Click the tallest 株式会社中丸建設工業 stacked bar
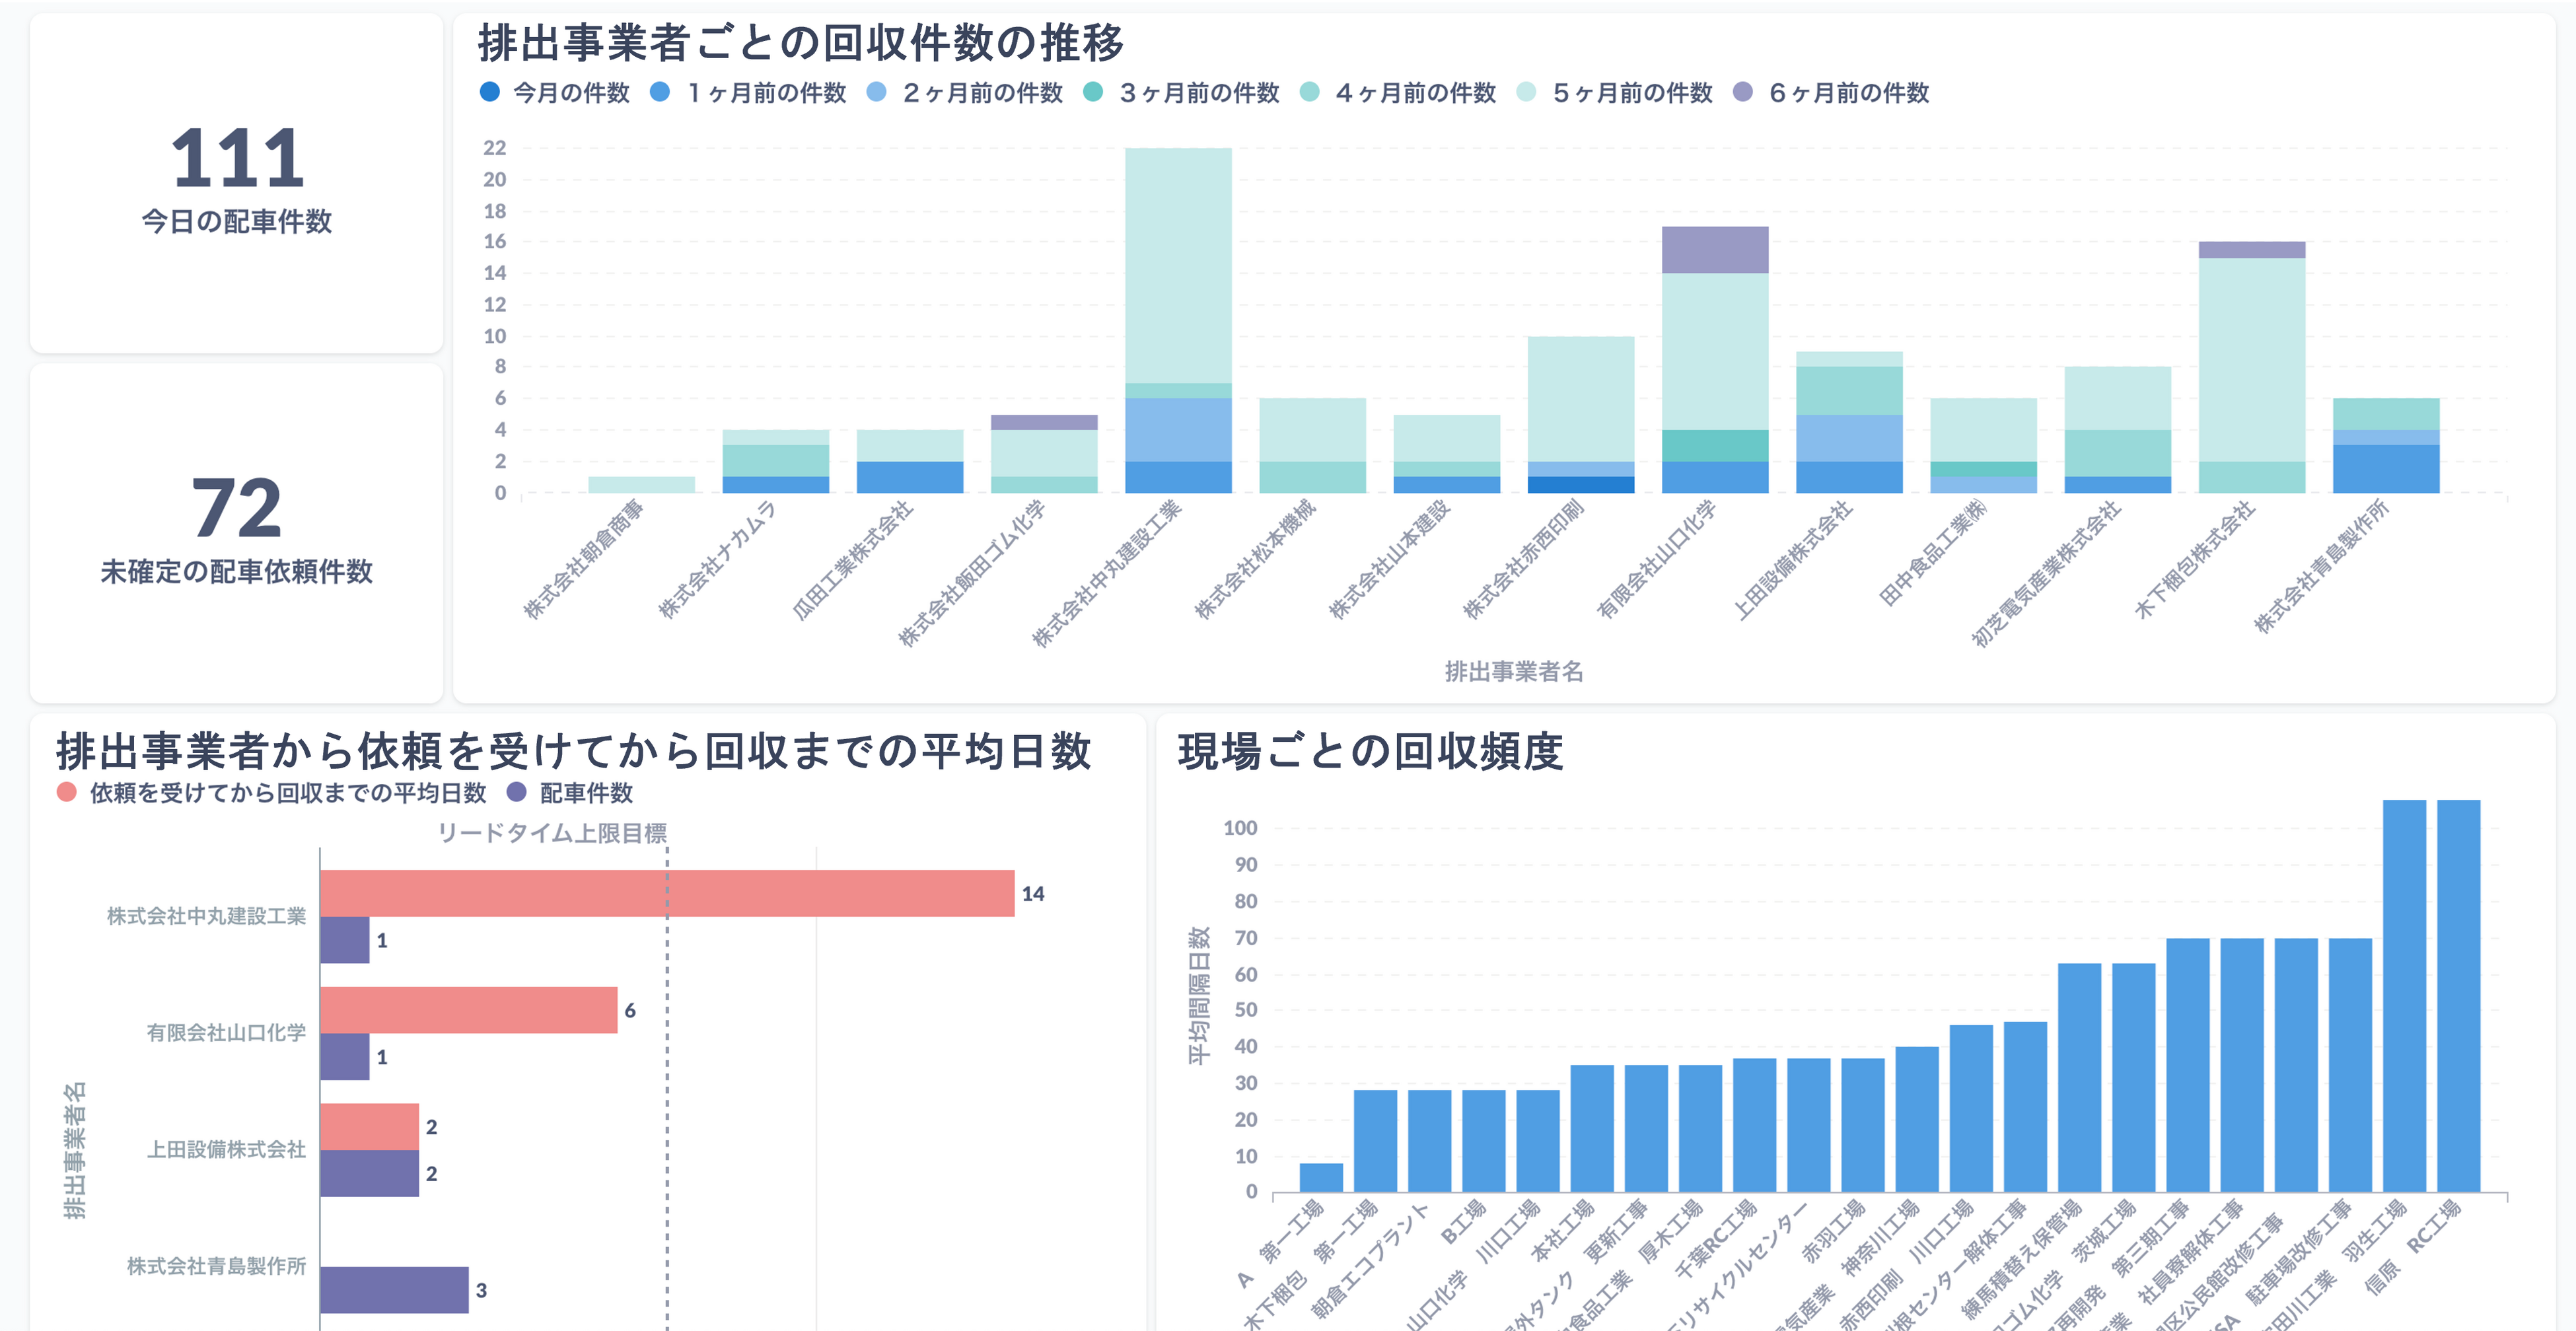Viewport: 2576px width, 1331px height. pyautogui.click(x=1178, y=265)
